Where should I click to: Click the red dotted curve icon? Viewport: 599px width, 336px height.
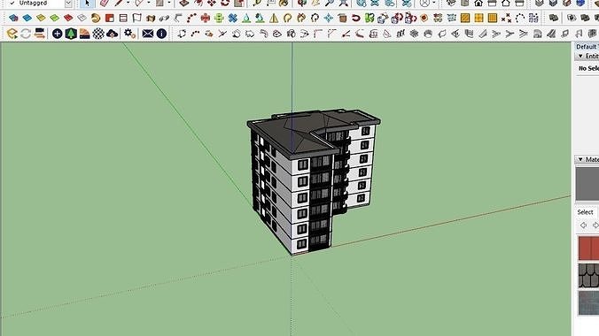coord(191,18)
